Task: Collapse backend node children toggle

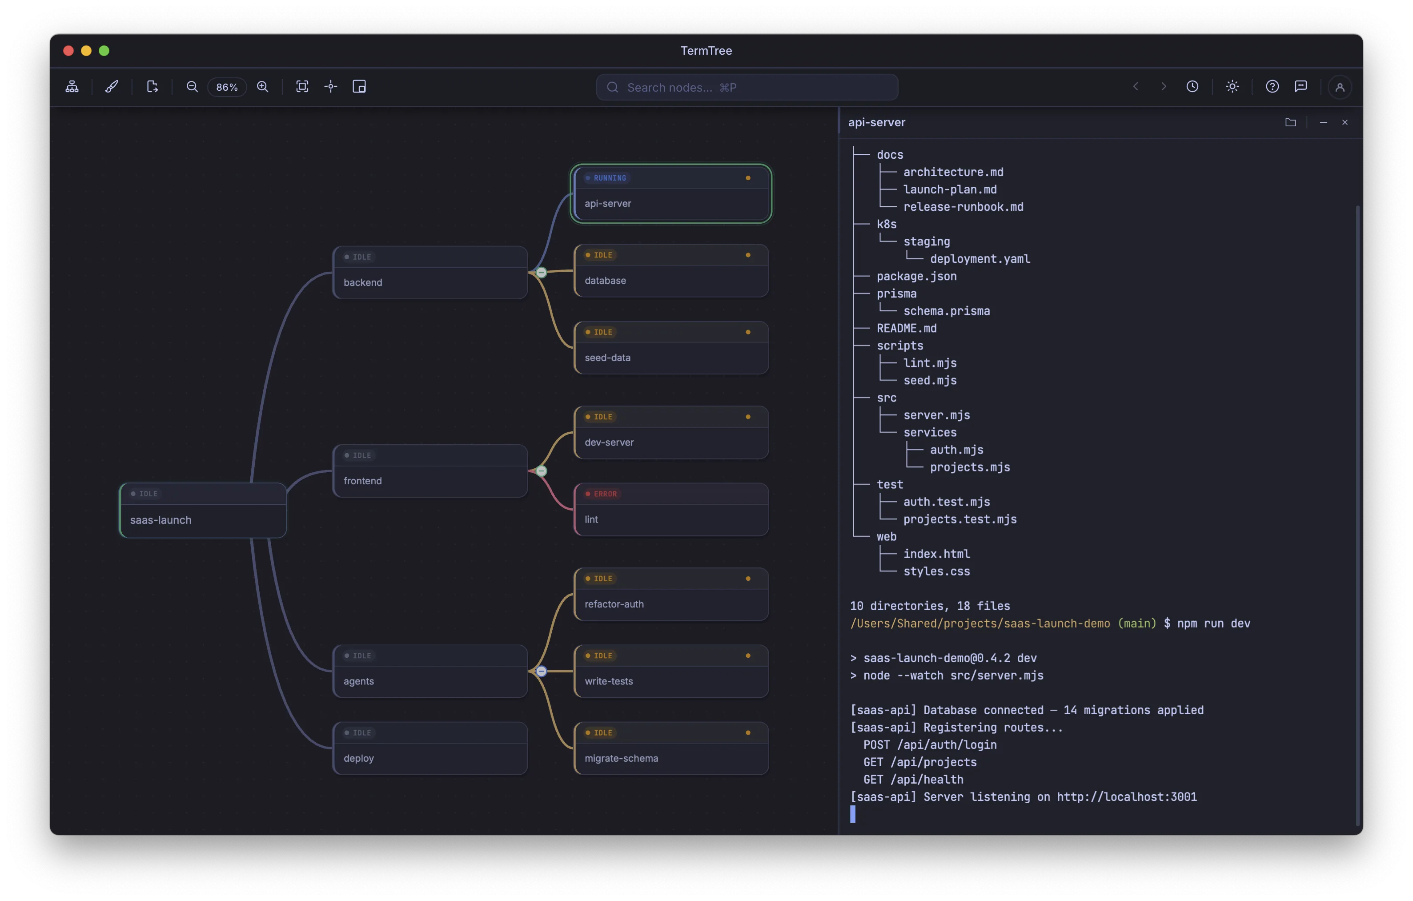Action: 542,272
